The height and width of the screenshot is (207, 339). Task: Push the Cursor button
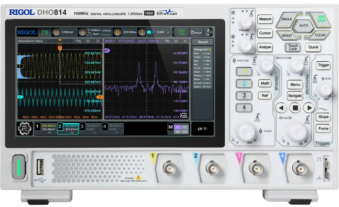pos(265,33)
